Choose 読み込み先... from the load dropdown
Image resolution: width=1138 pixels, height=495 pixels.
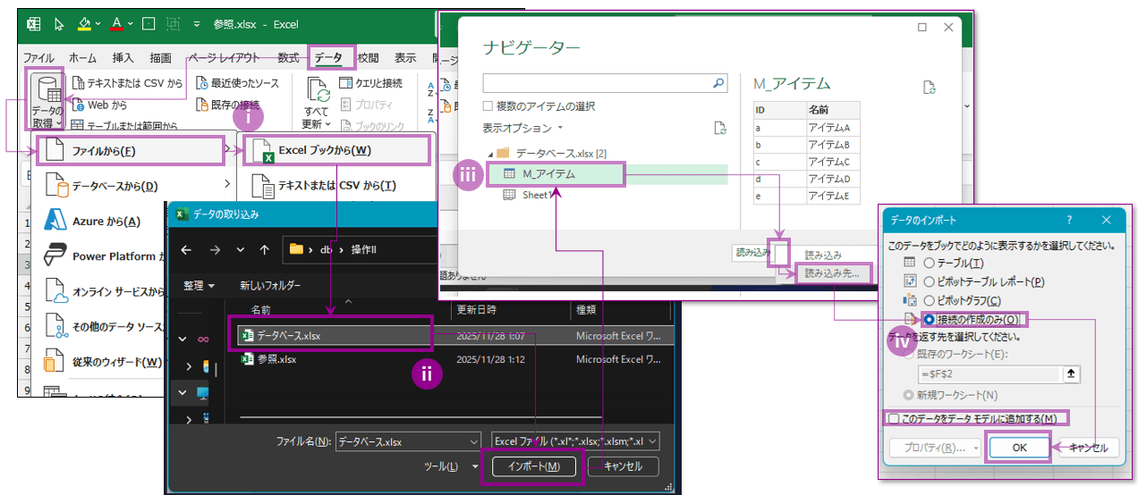point(832,274)
